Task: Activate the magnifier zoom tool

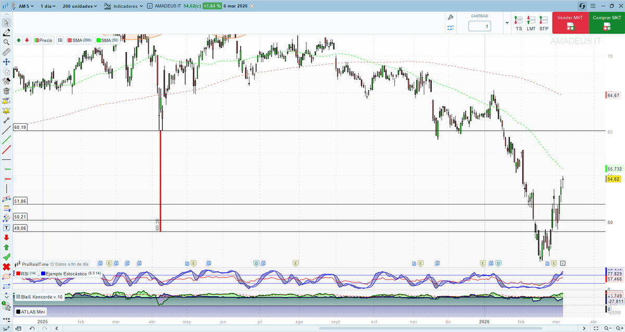Action: pyautogui.click(x=6, y=42)
